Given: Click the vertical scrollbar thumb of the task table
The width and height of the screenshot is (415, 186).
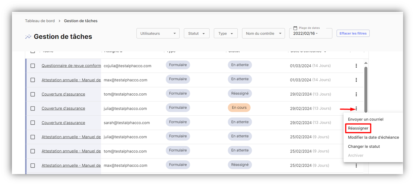Looking at the screenshot, I should (366, 89).
